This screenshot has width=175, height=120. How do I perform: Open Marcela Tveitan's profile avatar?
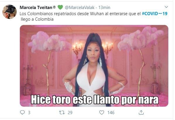(9, 12)
